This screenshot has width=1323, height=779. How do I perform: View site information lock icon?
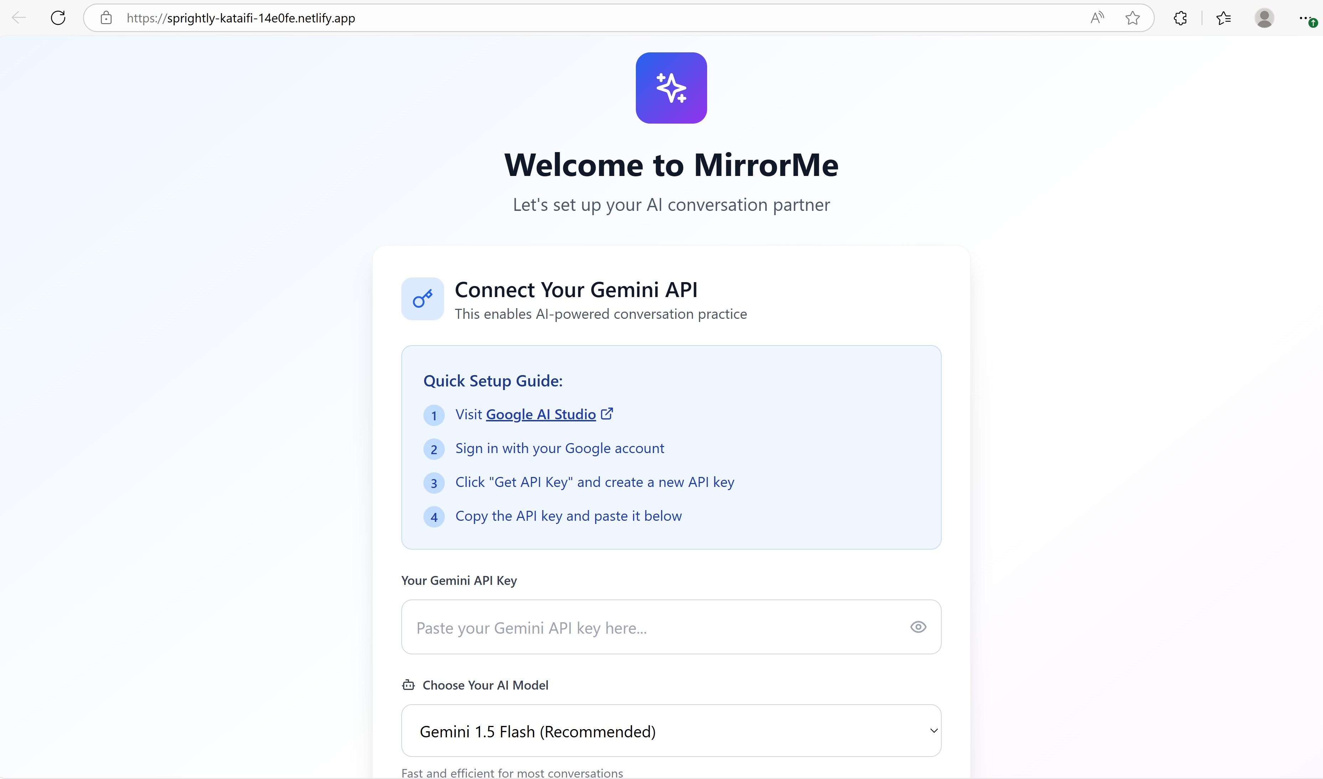tap(106, 18)
